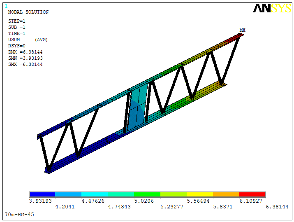
Task: Click the legend value 5.0206
Action: pos(144,201)
